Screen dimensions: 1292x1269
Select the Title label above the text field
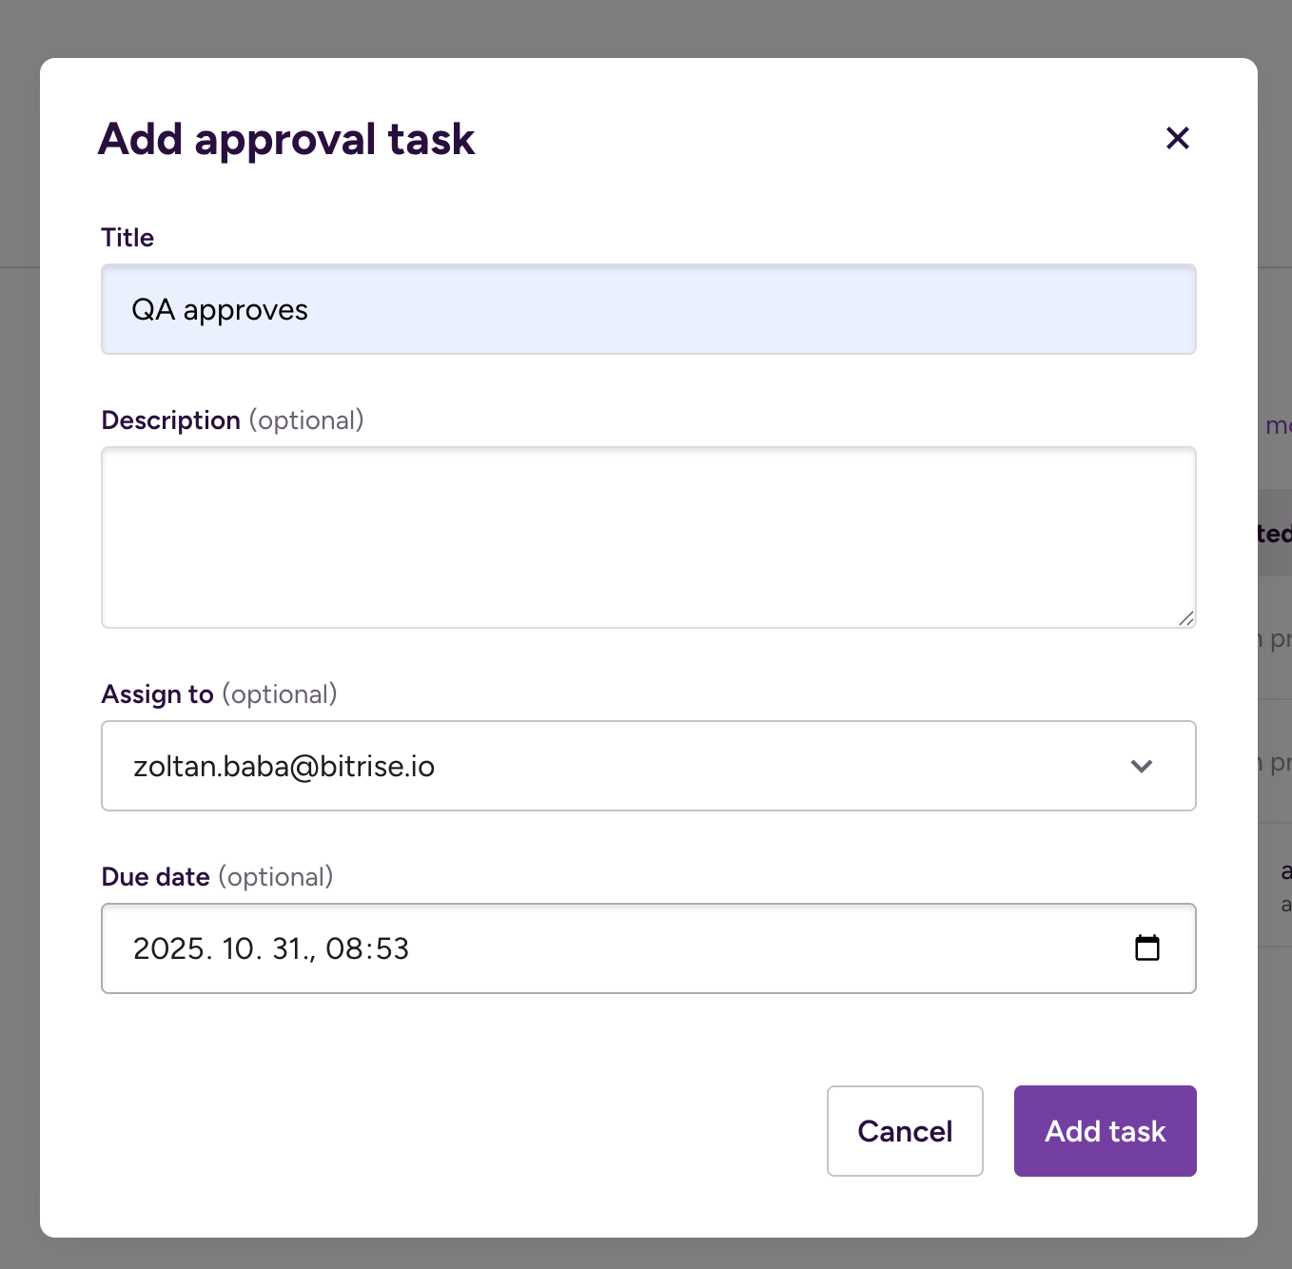[x=126, y=237]
